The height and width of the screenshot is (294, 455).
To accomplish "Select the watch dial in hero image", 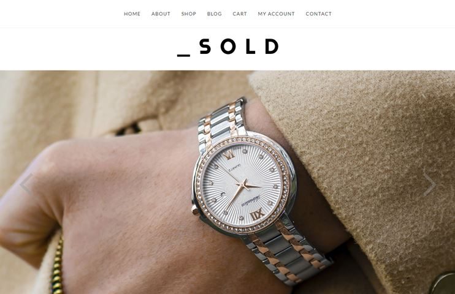I will pos(242,184).
